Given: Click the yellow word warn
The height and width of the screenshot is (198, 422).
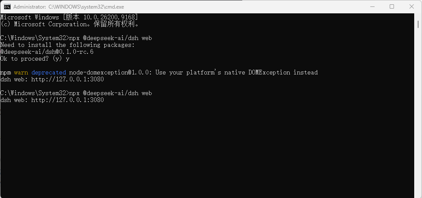Looking at the screenshot, I should click(21, 72).
